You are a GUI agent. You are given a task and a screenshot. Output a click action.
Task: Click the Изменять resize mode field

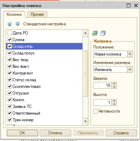110,70
